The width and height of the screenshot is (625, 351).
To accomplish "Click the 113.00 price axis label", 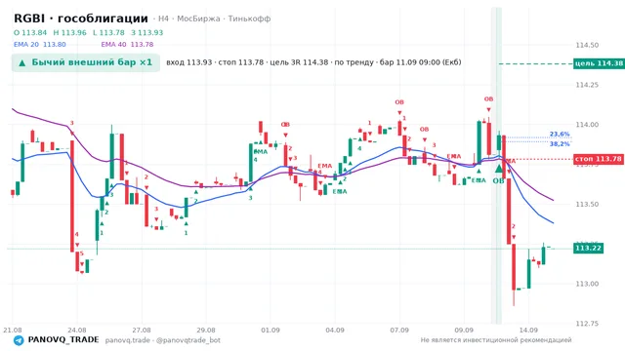I will pos(587,284).
